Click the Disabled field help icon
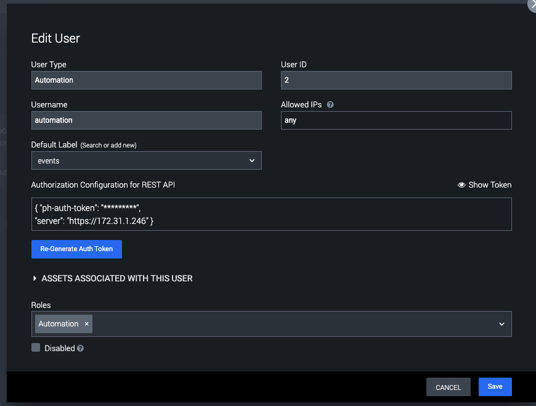The image size is (536, 406). pyautogui.click(x=80, y=348)
